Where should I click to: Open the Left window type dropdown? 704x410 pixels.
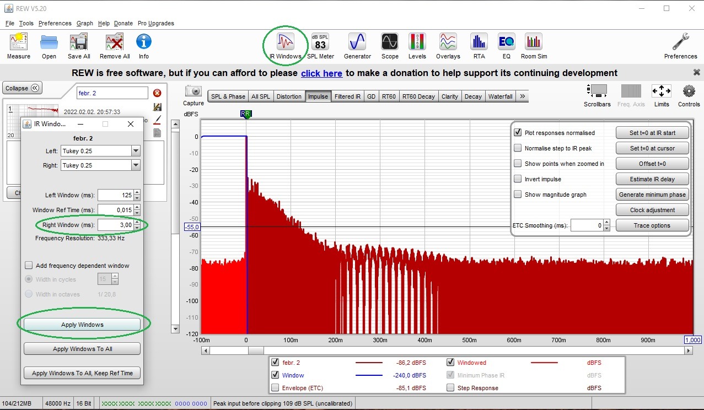[136, 151]
